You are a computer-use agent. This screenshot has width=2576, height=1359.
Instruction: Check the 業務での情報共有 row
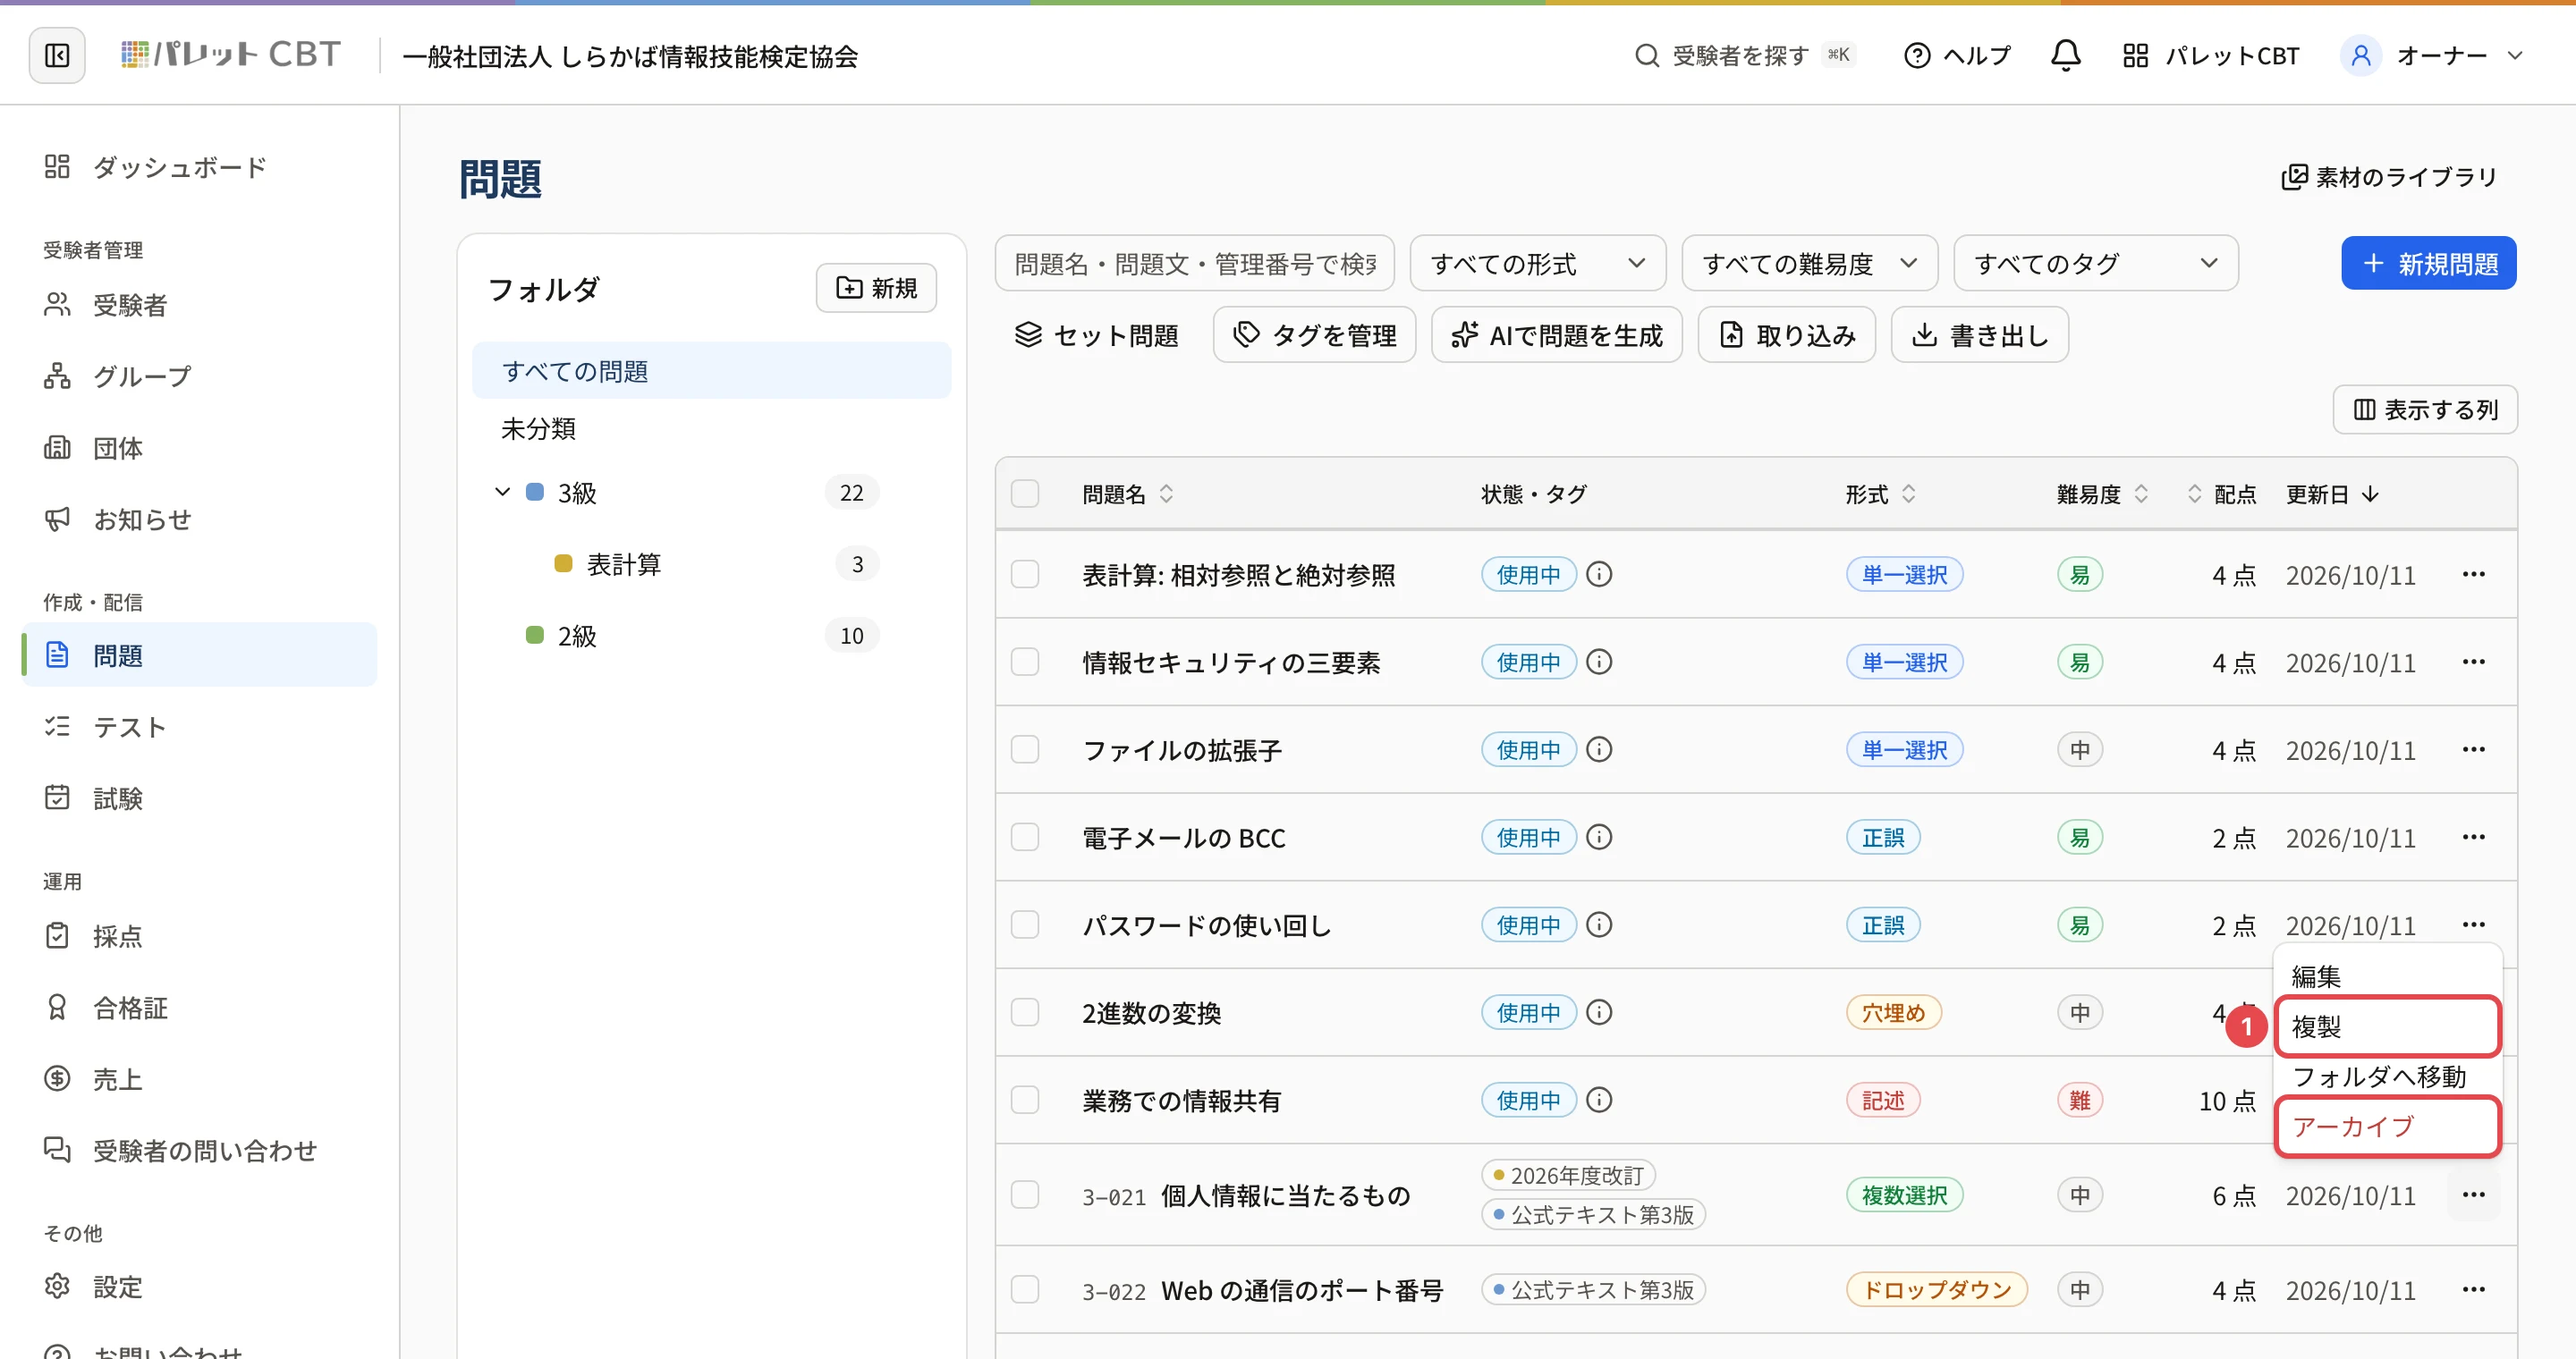[x=1024, y=1101]
